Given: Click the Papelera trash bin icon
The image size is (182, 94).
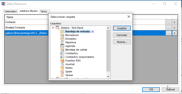Looking at the screenshot, I should coord(62,43).
